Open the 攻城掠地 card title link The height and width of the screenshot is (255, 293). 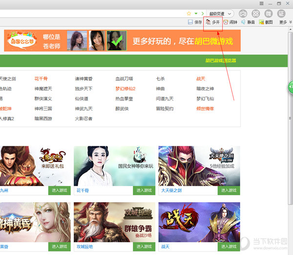point(85,247)
